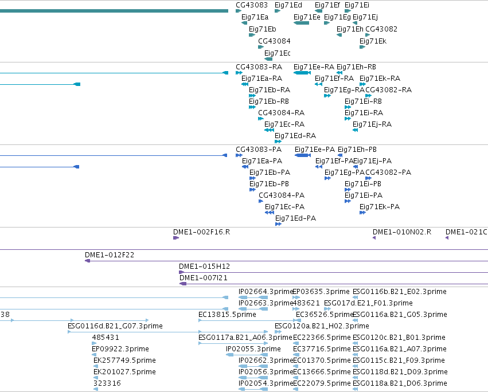
Task: Click the CG43083 gene label
Action: pyautogui.click(x=252, y=5)
